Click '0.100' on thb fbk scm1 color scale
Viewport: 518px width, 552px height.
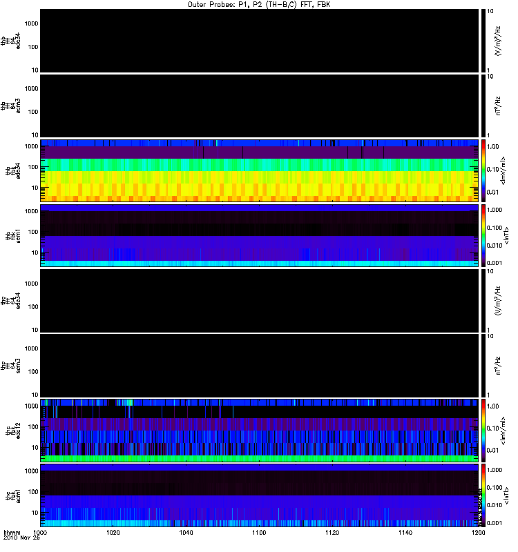[x=495, y=228]
